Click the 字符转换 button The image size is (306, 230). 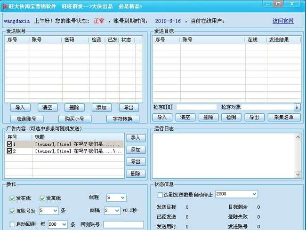pos(122,119)
